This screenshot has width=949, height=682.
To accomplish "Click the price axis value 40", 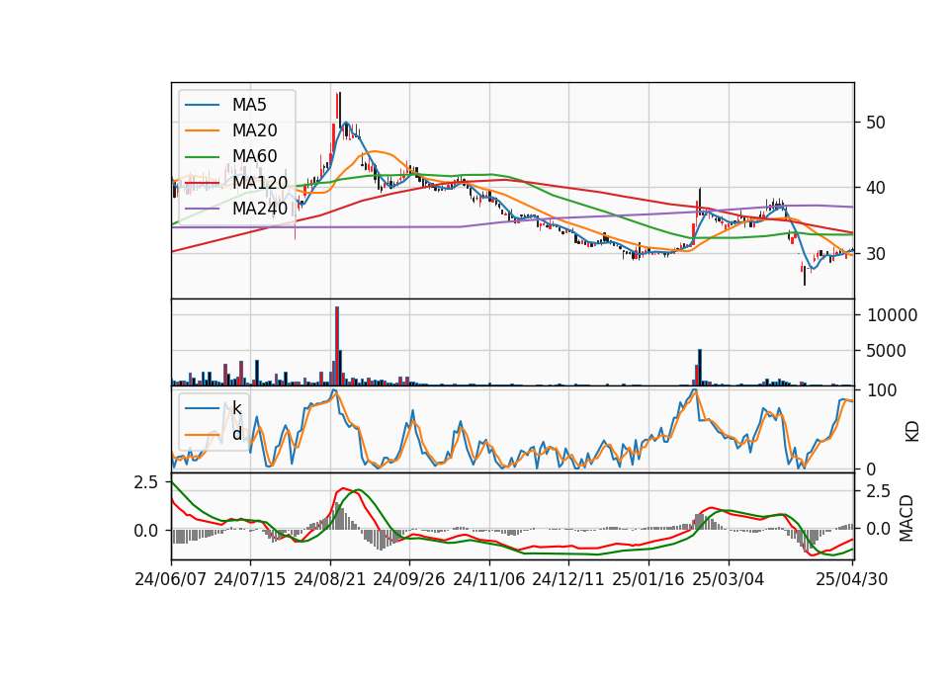I will [x=876, y=188].
